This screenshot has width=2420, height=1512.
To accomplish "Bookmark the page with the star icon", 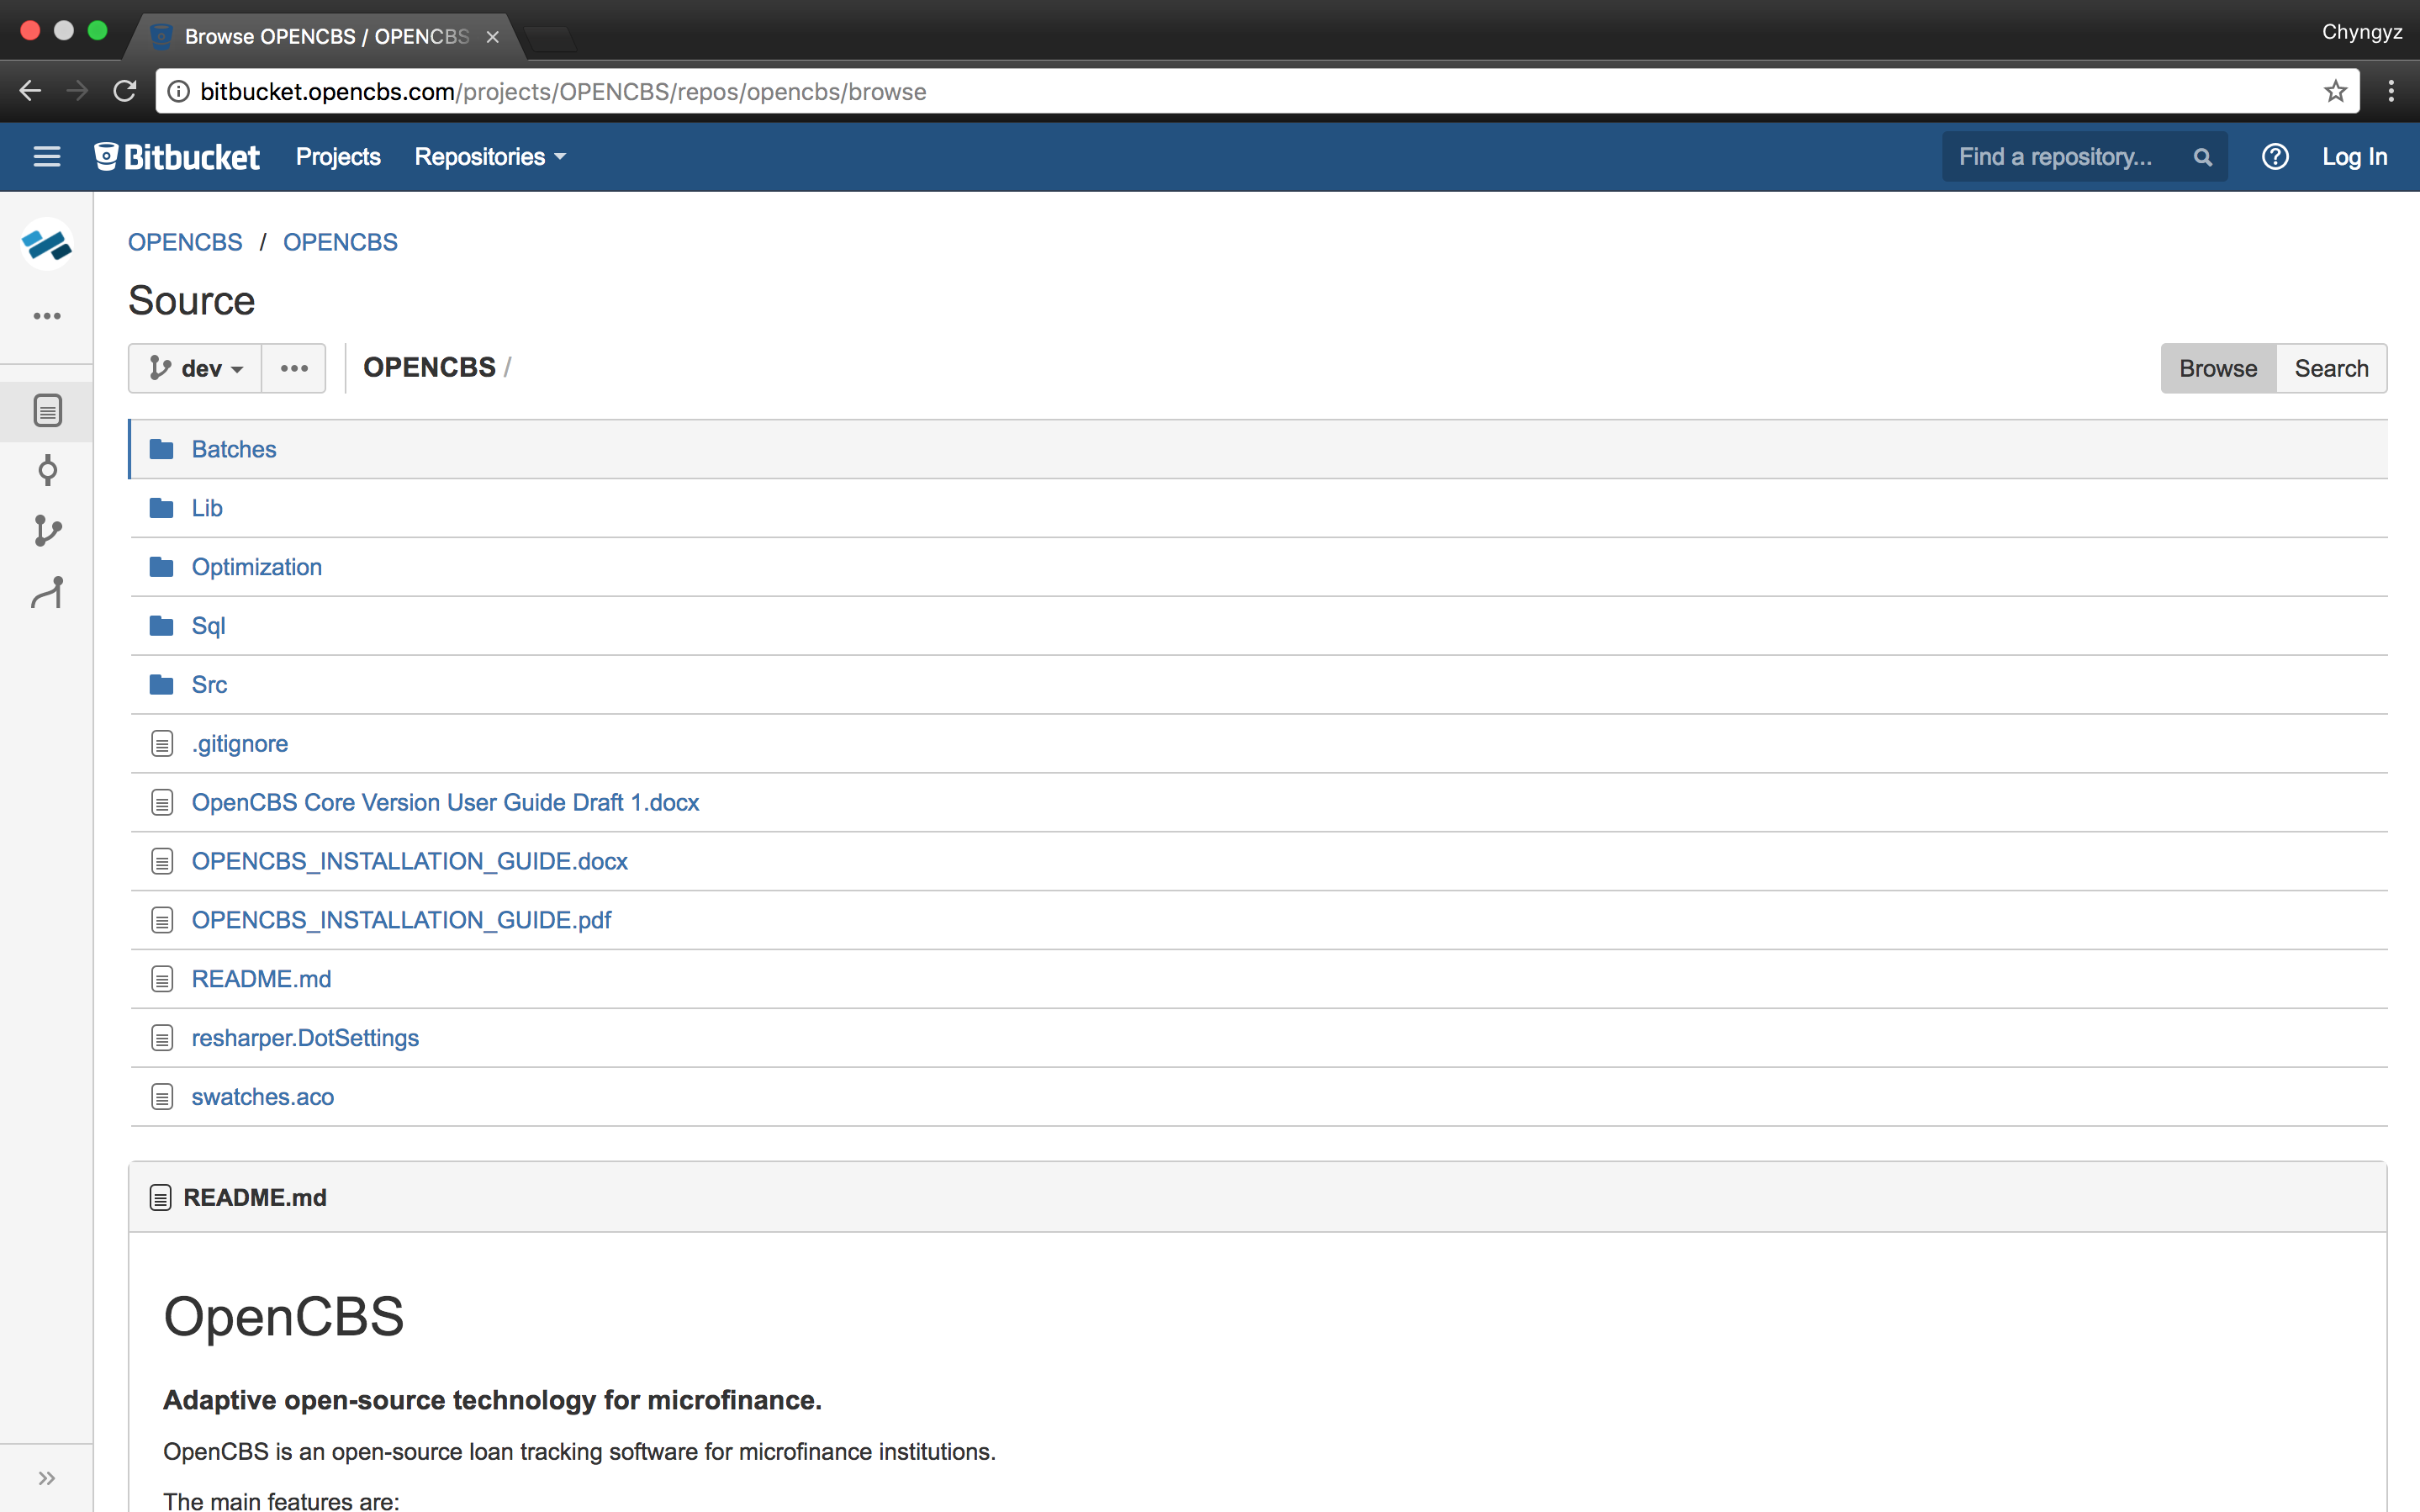I will [2335, 92].
